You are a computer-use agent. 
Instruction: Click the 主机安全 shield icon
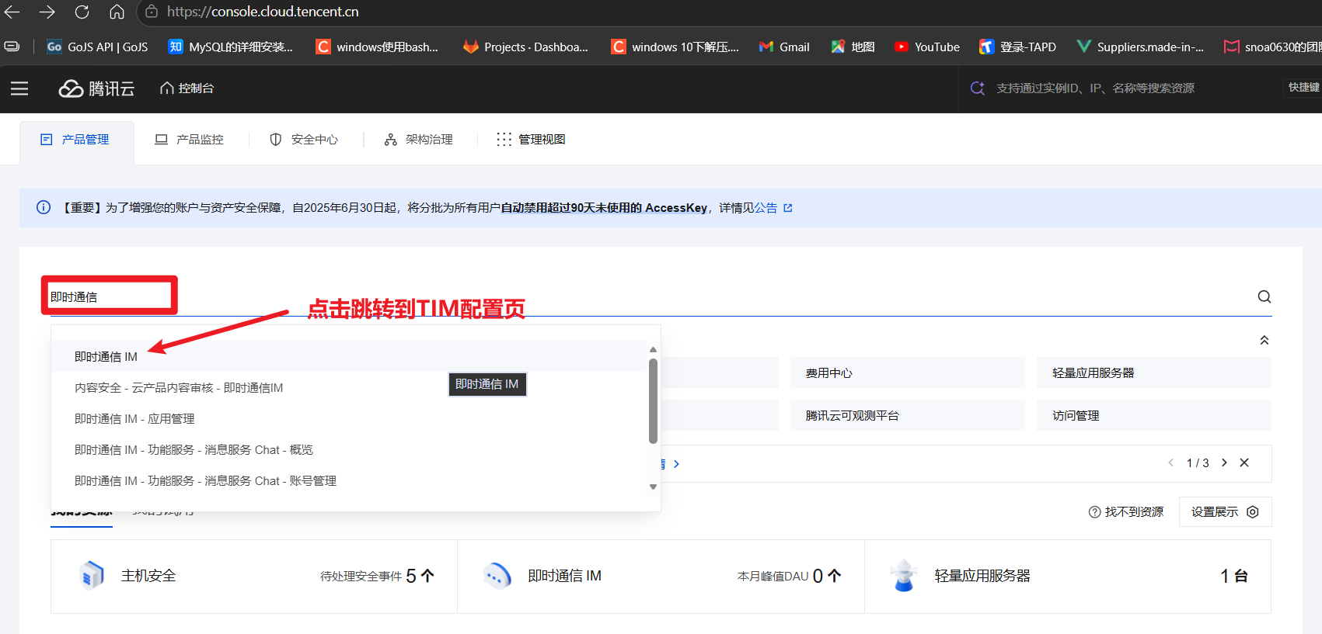(x=92, y=576)
